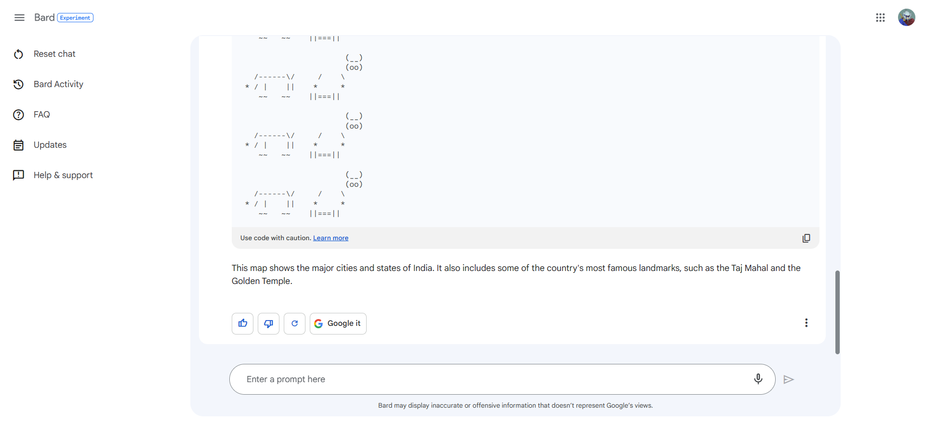The height and width of the screenshot is (425, 925).
Task: Open the hamburger main menu
Action: 19,18
